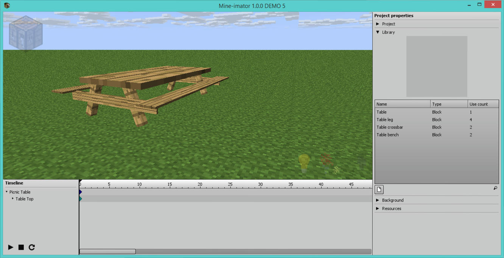
Task: Sort the library by the Type column
Action: click(x=449, y=104)
